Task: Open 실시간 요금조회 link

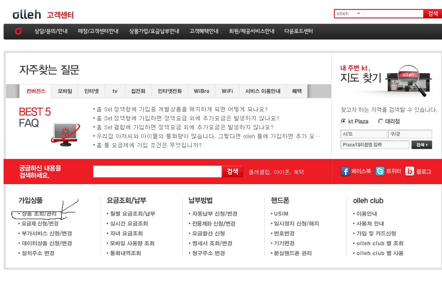Action: pos(129,224)
